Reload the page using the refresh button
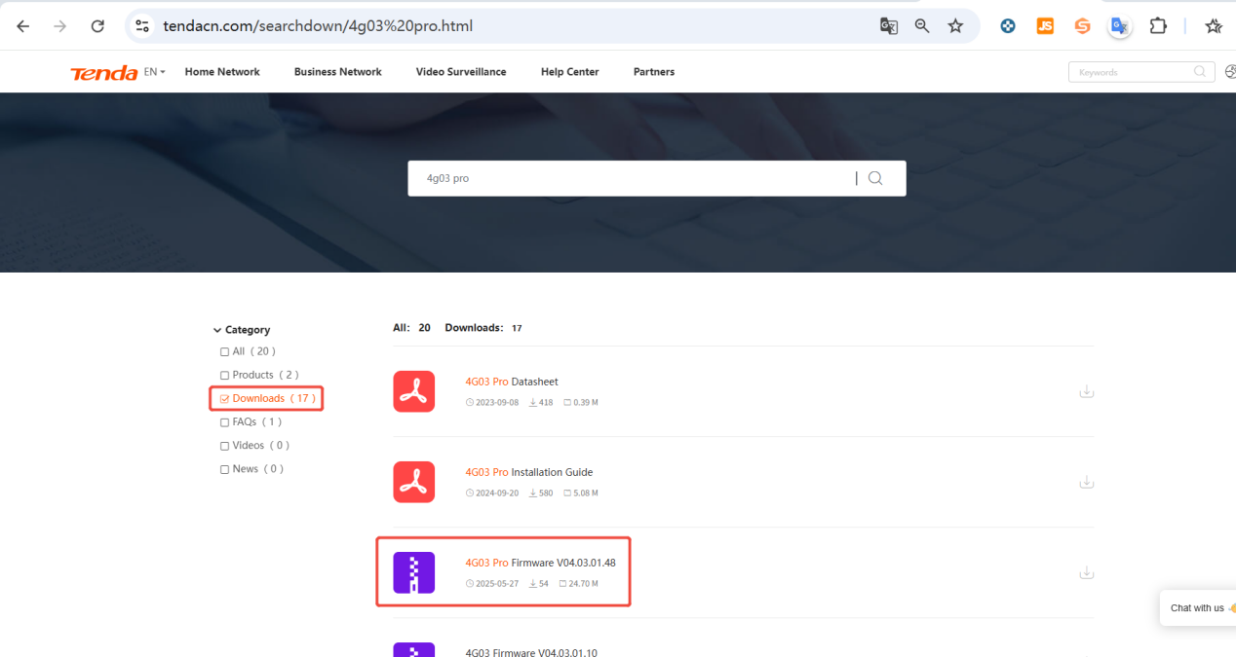 click(97, 26)
